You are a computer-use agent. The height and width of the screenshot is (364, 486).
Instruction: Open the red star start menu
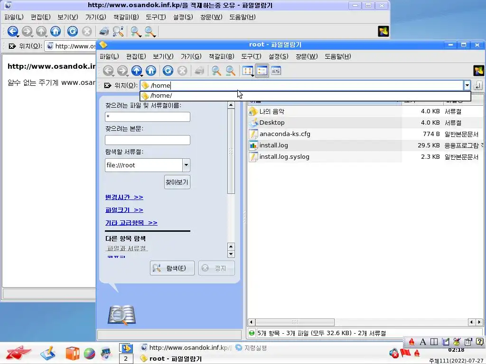[x=19, y=353]
